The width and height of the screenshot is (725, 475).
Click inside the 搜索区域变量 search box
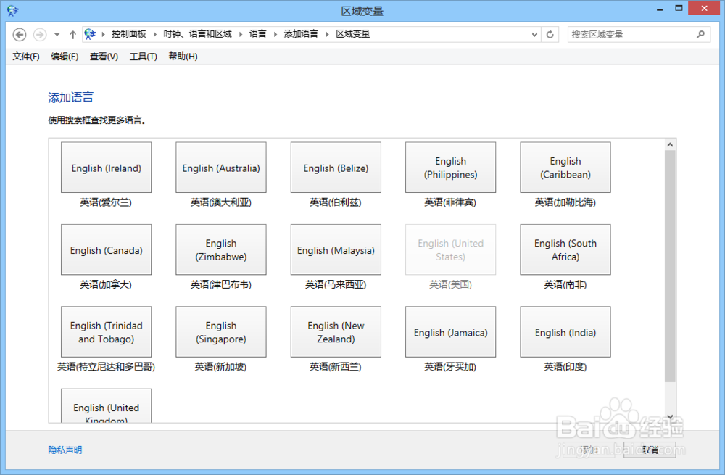point(631,34)
